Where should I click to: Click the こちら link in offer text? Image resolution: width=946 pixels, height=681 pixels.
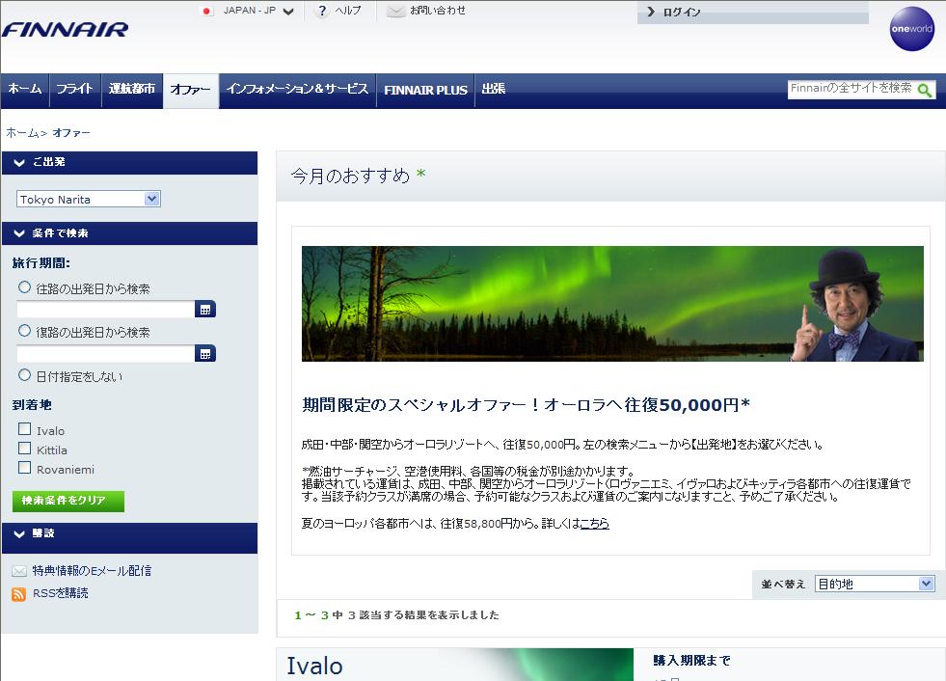594,524
